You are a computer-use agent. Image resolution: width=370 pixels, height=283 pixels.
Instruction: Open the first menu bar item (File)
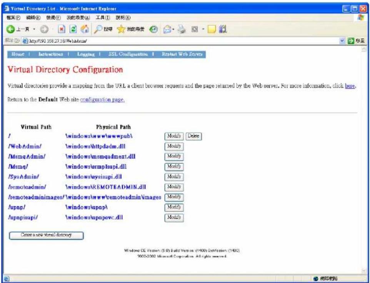pyautogui.click(x=13, y=18)
